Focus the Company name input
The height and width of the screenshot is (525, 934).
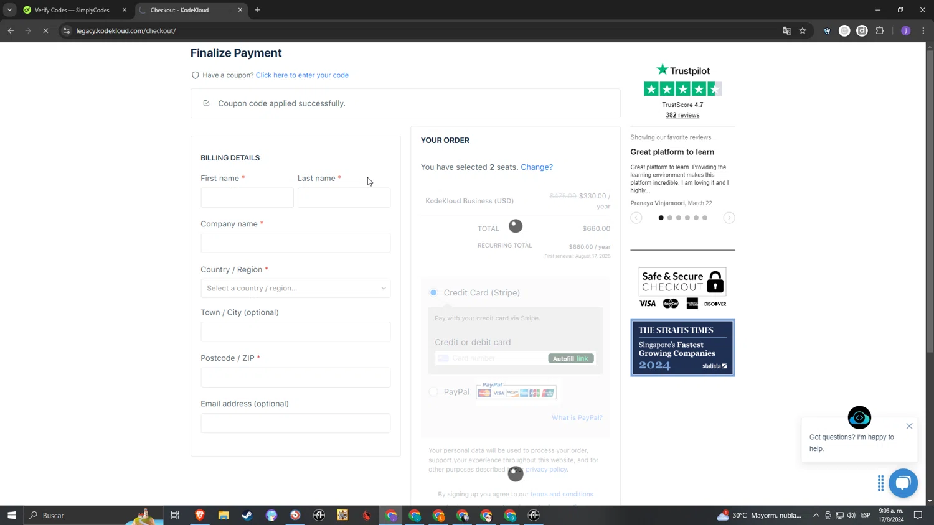(x=296, y=243)
